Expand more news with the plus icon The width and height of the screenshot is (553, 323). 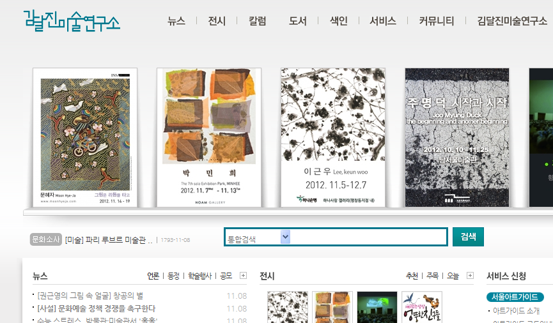(x=243, y=276)
